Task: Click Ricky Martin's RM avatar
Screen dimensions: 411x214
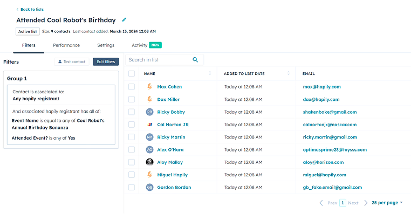Action: click(x=149, y=137)
